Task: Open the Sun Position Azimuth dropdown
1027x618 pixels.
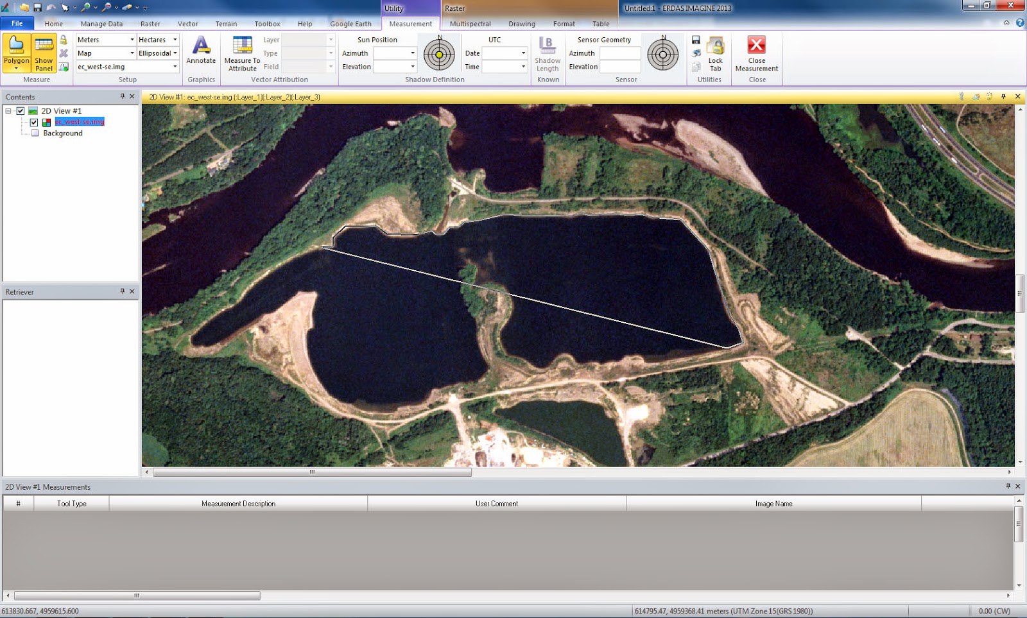Action: tap(412, 53)
